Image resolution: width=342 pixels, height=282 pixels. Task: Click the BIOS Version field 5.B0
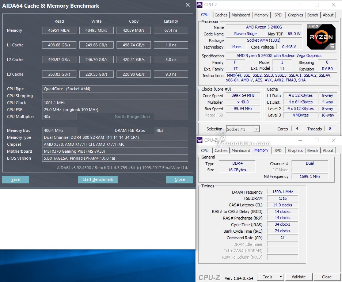click(115, 158)
